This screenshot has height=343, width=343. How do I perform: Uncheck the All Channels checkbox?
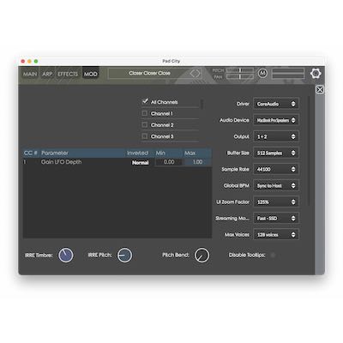(145, 101)
